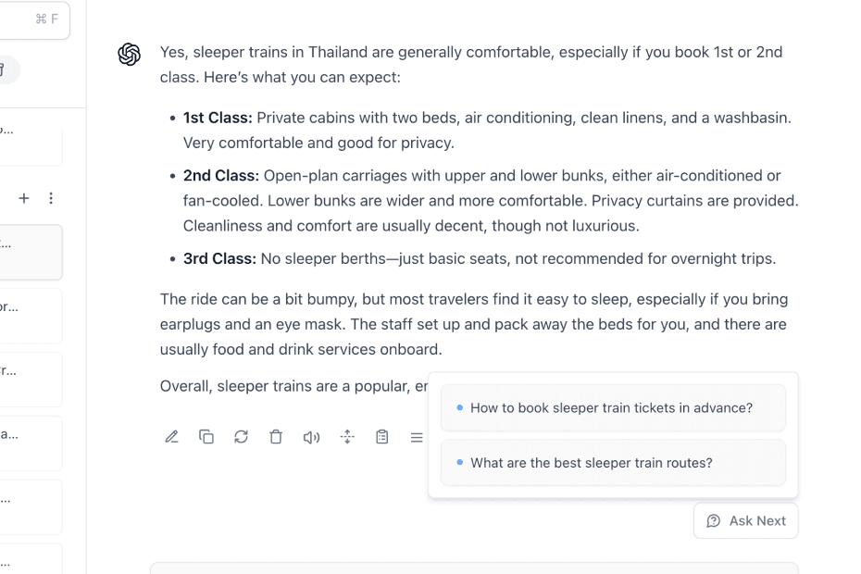
Task: Click the plus icon in the sidebar
Action: coord(24,198)
